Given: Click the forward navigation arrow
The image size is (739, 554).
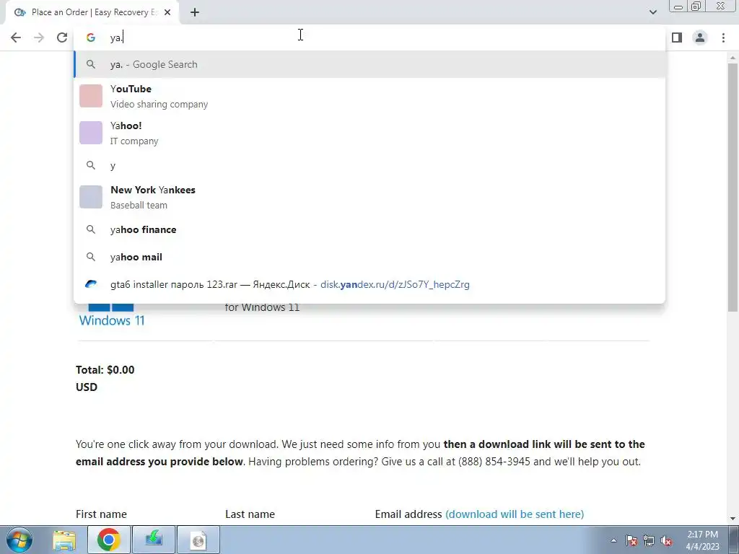Looking at the screenshot, I should tap(39, 38).
